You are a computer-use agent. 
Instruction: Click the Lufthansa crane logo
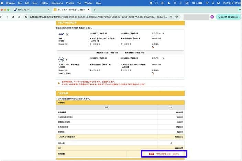point(61,59)
